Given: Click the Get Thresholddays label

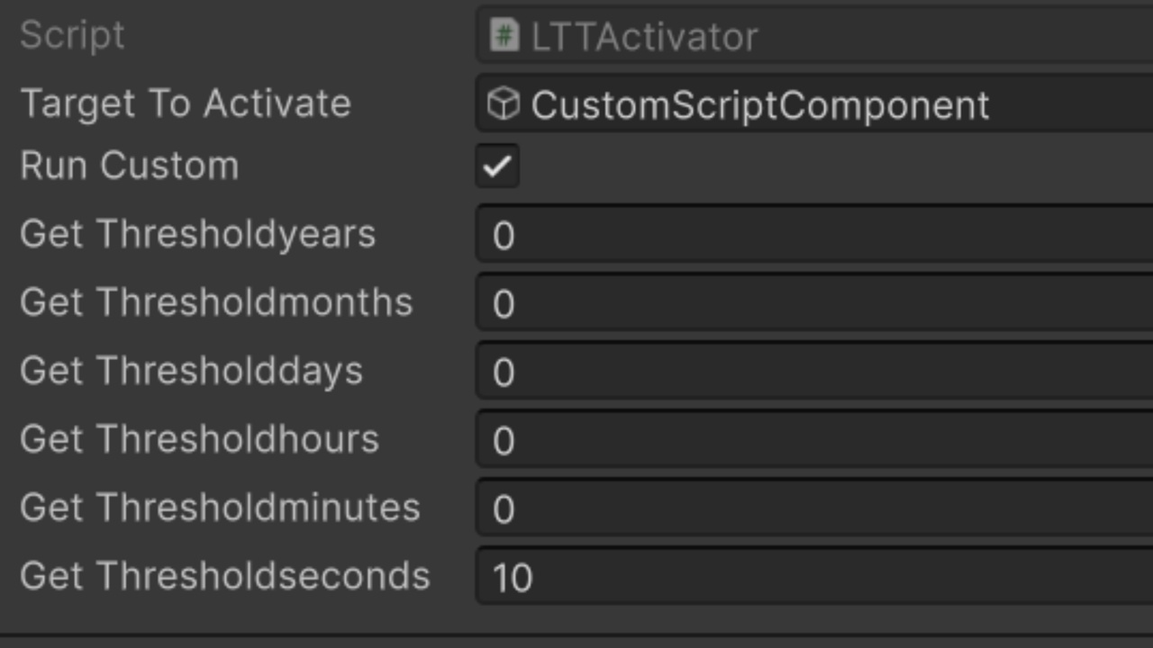Looking at the screenshot, I should (191, 371).
